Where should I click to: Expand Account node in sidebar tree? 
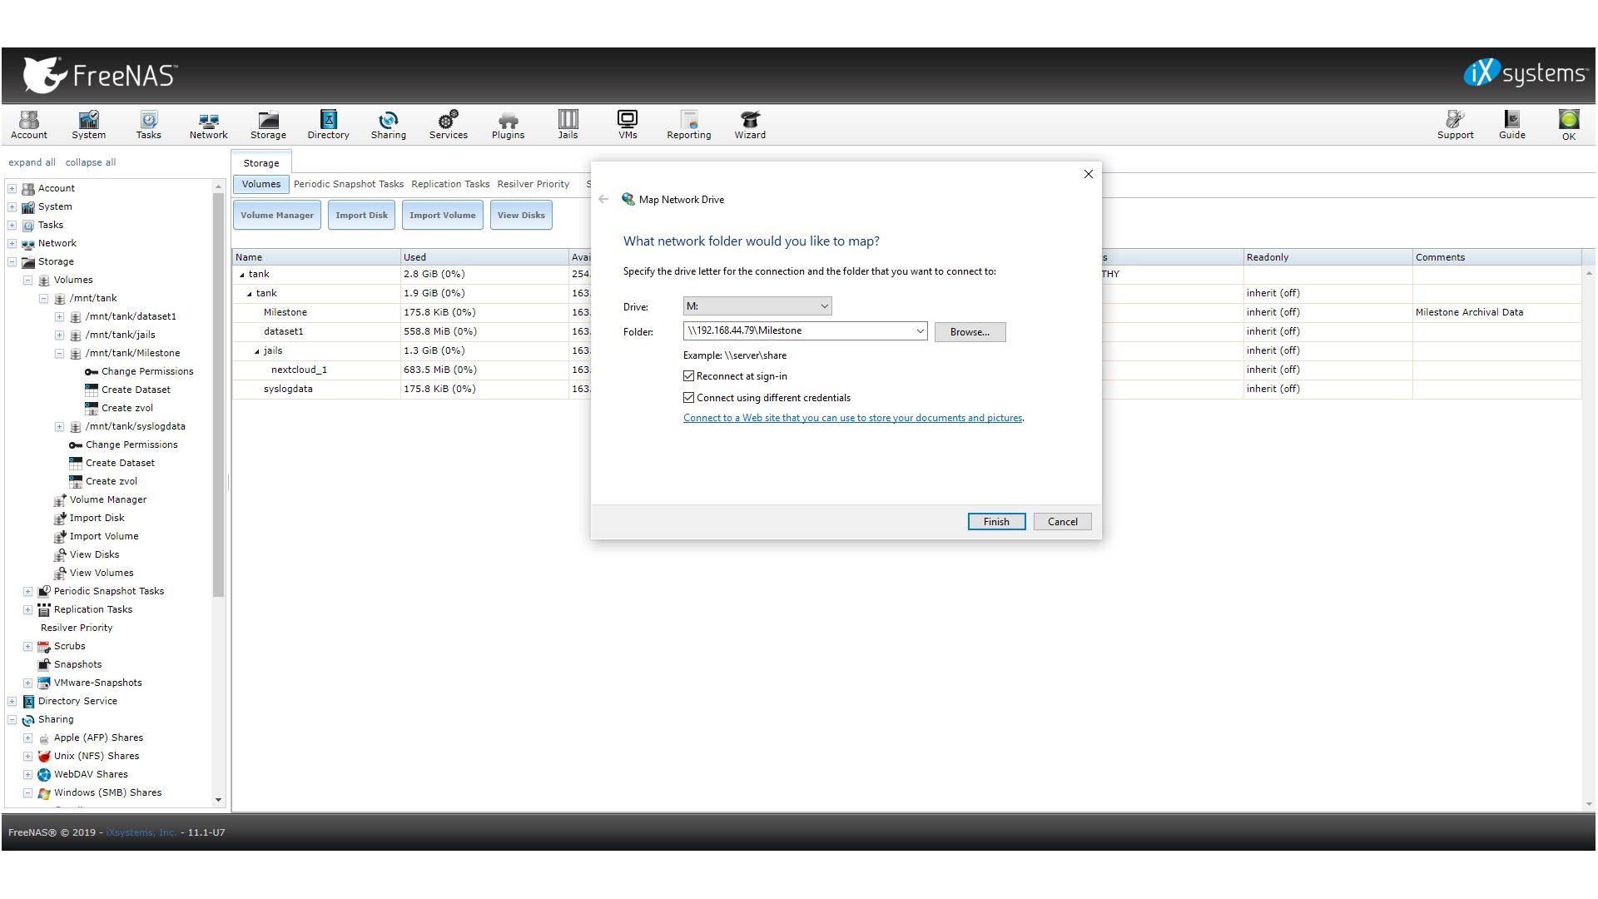tap(12, 188)
